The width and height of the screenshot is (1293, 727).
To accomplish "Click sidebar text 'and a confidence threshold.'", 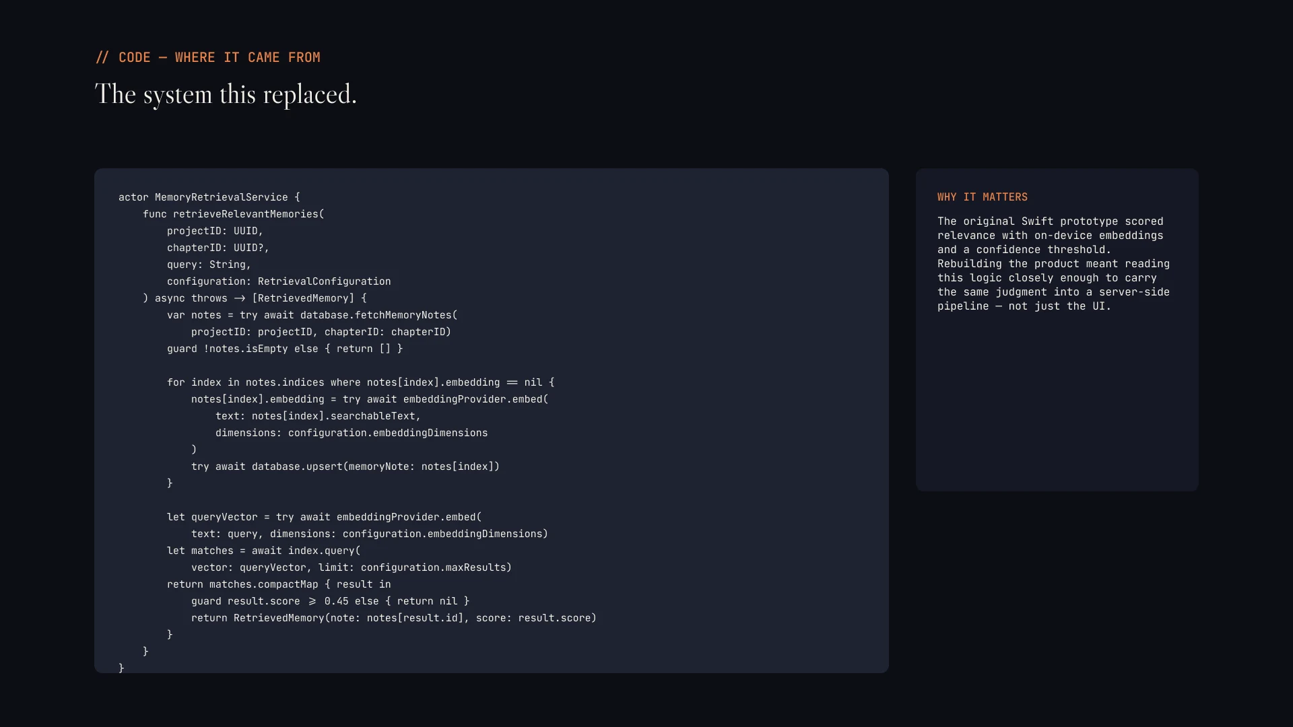I will point(1024,250).
